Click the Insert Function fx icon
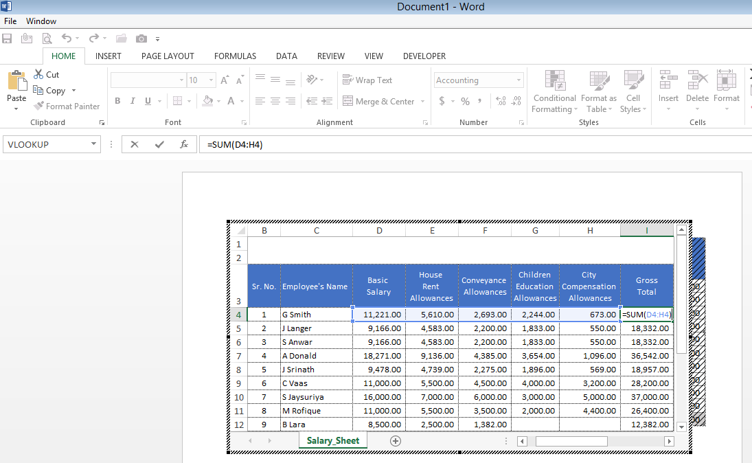This screenshot has height=463, width=752. tap(183, 144)
